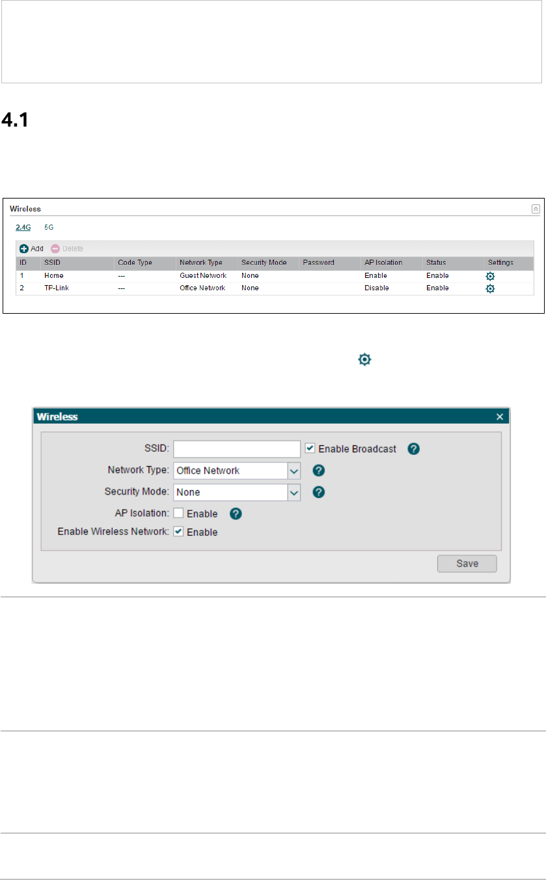Viewport: 546px width, 880px height.
Task: Toggle the Enable Broadcast checkbox
Action: tap(310, 448)
